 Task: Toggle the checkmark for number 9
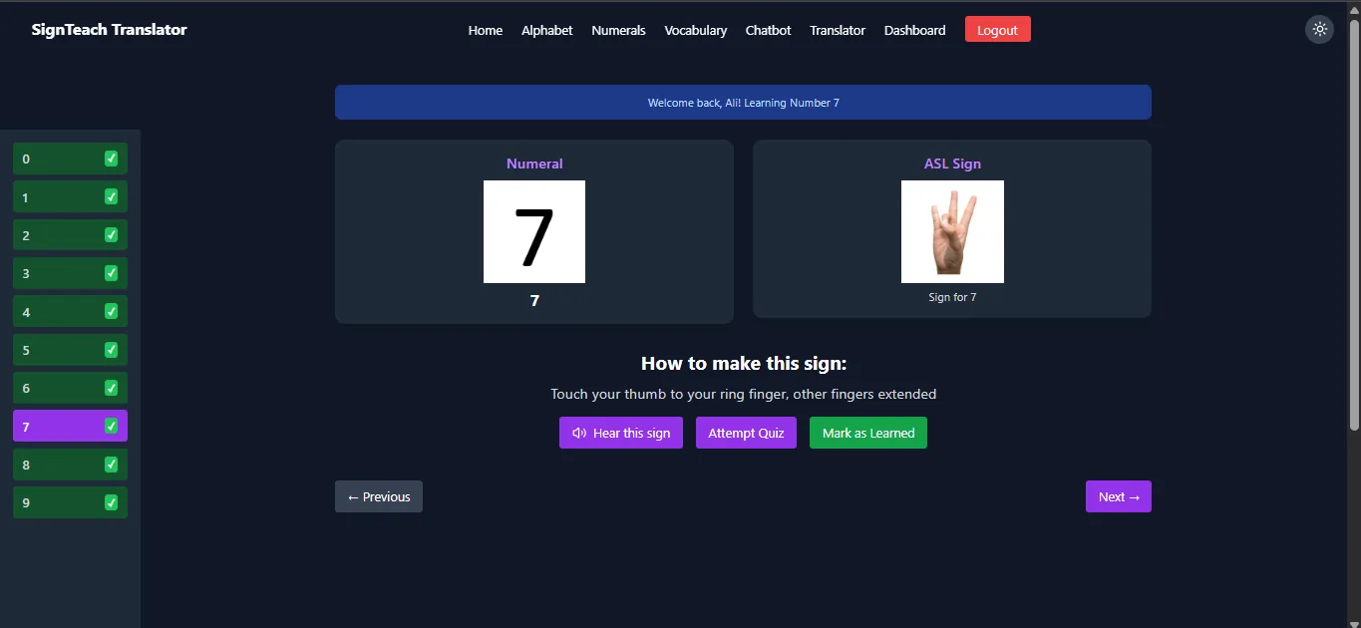coord(111,502)
